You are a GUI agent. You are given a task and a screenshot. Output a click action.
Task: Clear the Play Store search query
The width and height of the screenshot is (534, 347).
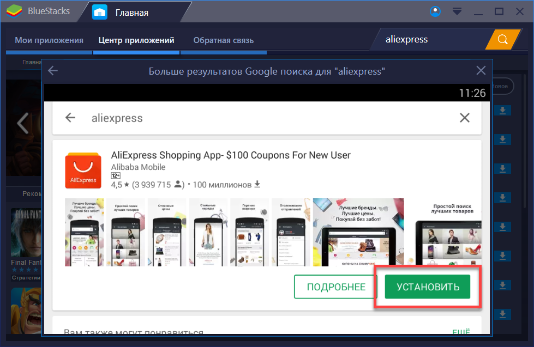465,118
